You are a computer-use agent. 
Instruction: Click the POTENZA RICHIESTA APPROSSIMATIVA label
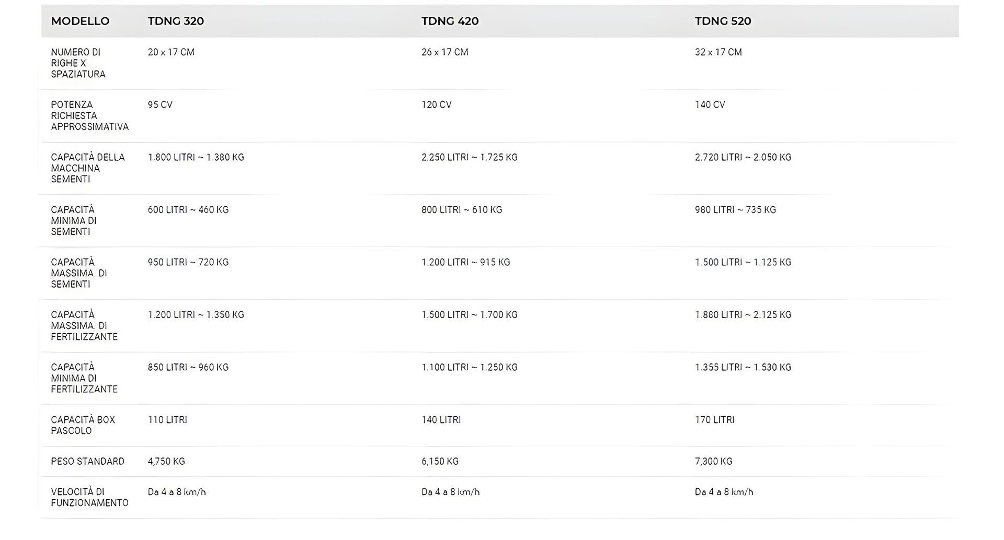(90, 116)
